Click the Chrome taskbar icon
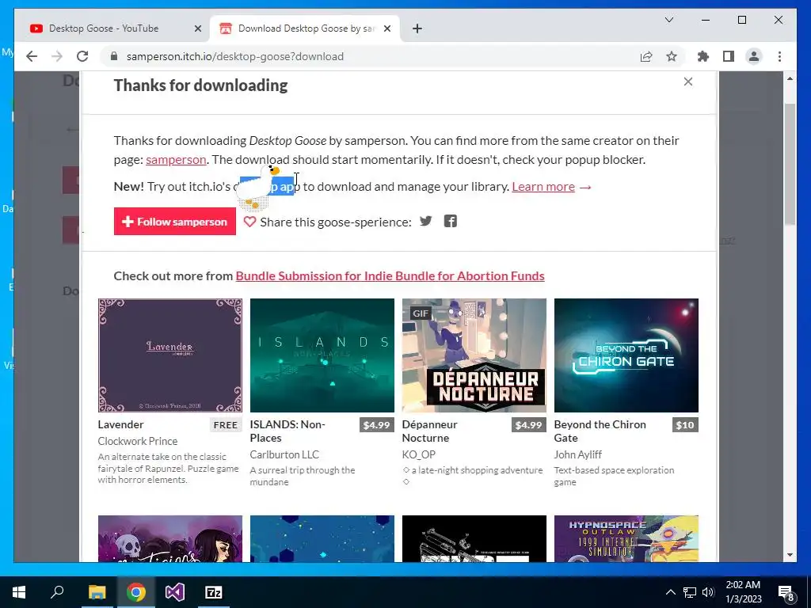The height and width of the screenshot is (608, 811). coord(136,592)
